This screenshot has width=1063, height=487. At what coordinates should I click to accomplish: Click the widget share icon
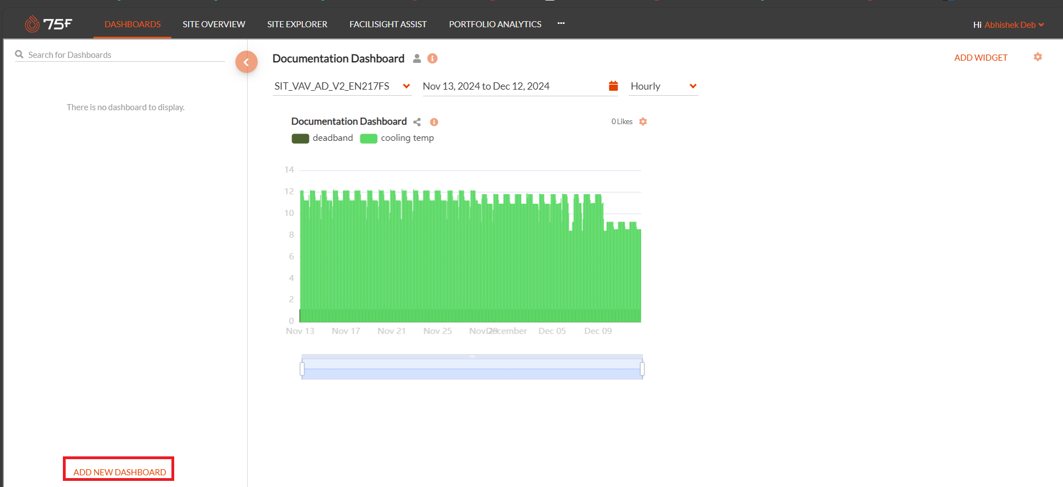417,122
